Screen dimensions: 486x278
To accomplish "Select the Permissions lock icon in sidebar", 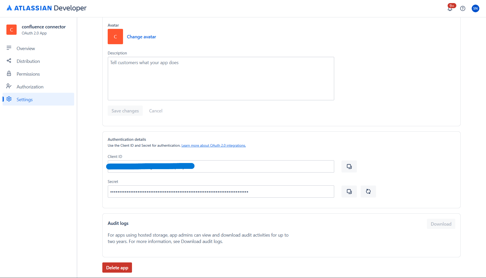I will click(9, 74).
